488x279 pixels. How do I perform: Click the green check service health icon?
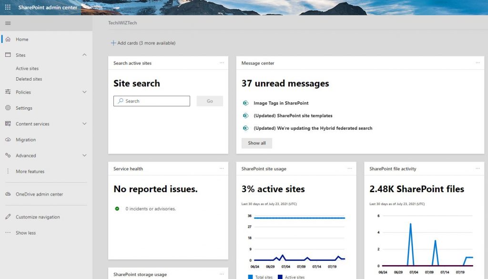click(117, 208)
